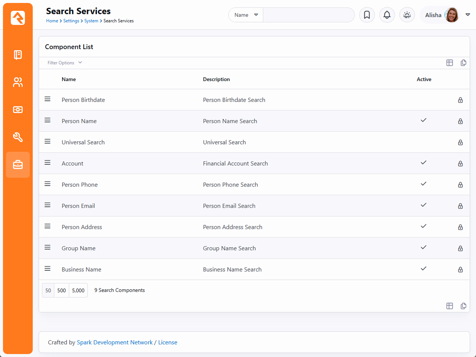Click the search text field in header
This screenshot has width=476, height=357.
[308, 15]
